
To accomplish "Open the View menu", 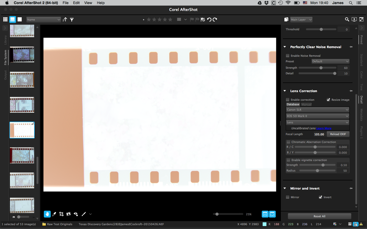I will point(88,3).
